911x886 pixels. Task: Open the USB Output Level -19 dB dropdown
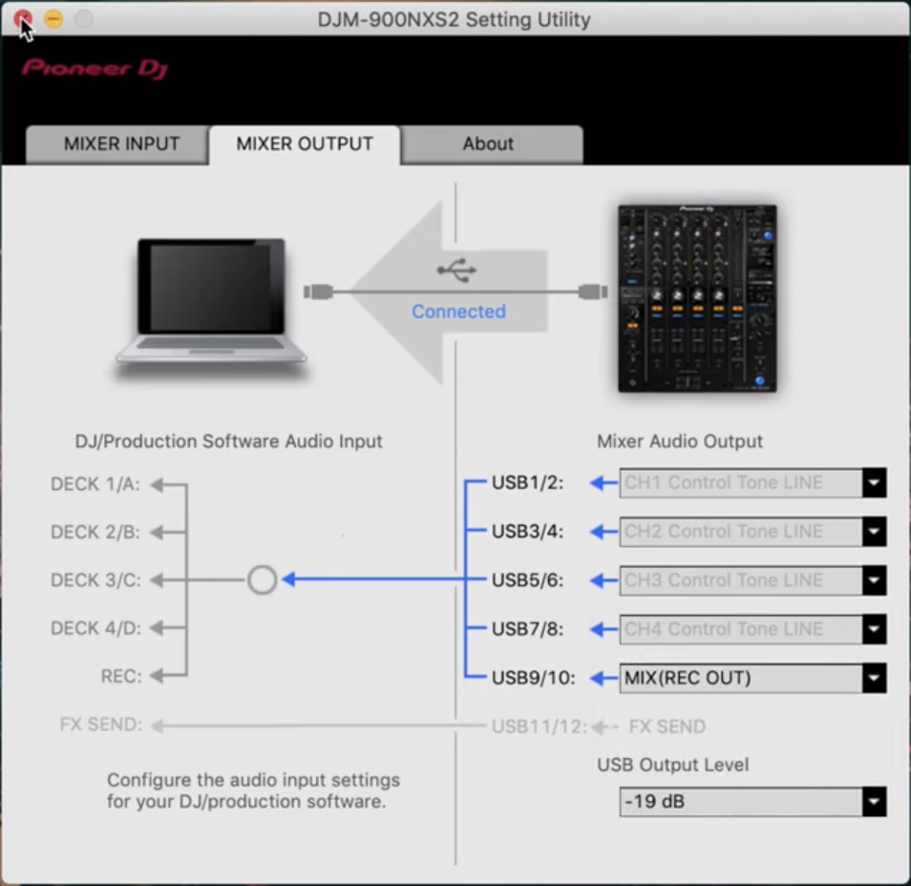coord(752,802)
